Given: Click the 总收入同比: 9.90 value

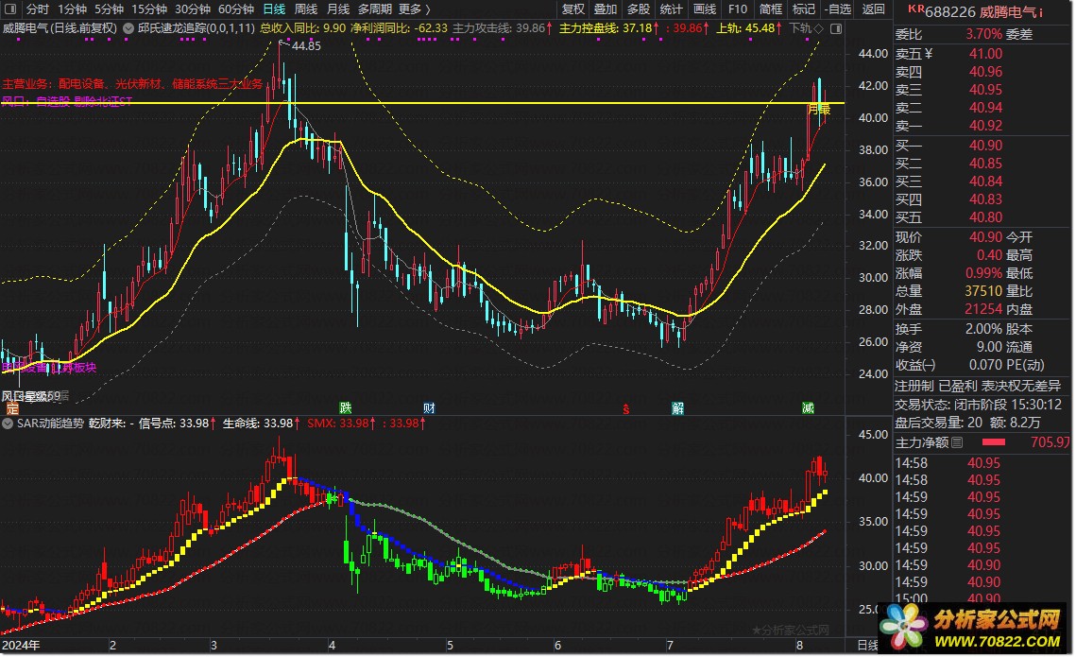Looking at the screenshot, I should click(x=302, y=29).
